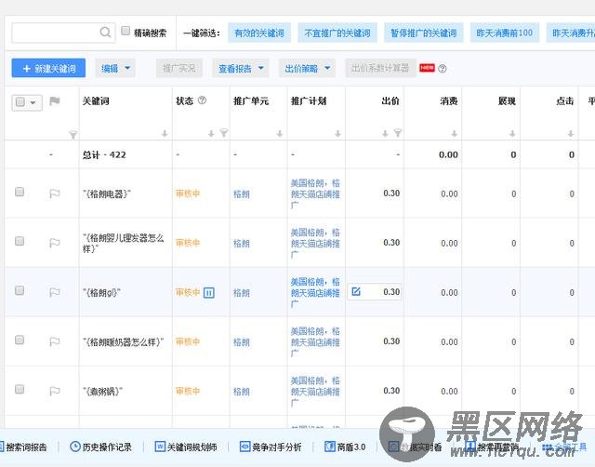Flag the "{格朗电器}" keyword row

click(55, 193)
